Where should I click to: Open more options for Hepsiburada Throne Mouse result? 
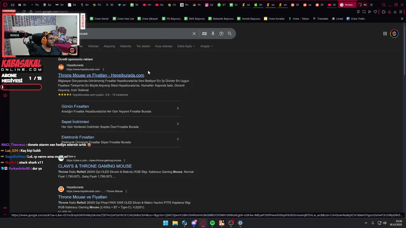coord(126,191)
